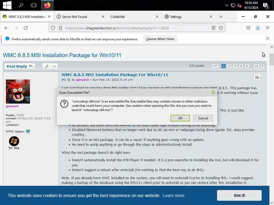Image resolution: width=274 pixels, height=205 pixels.
Task: Open tracking protection shield icon
Action: [53, 28]
